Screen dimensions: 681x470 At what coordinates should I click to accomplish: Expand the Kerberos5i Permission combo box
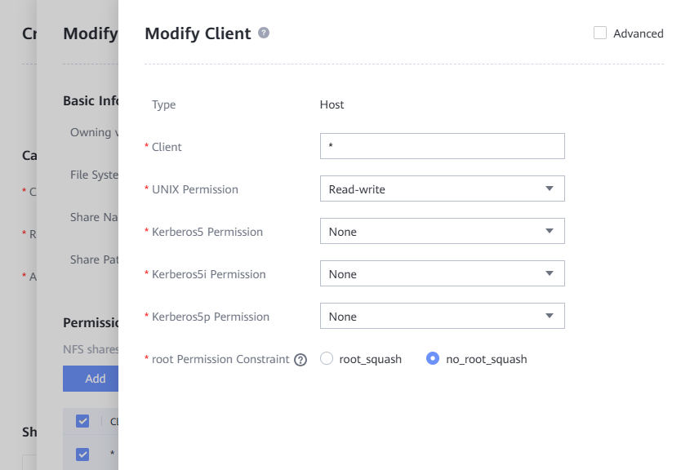click(442, 274)
